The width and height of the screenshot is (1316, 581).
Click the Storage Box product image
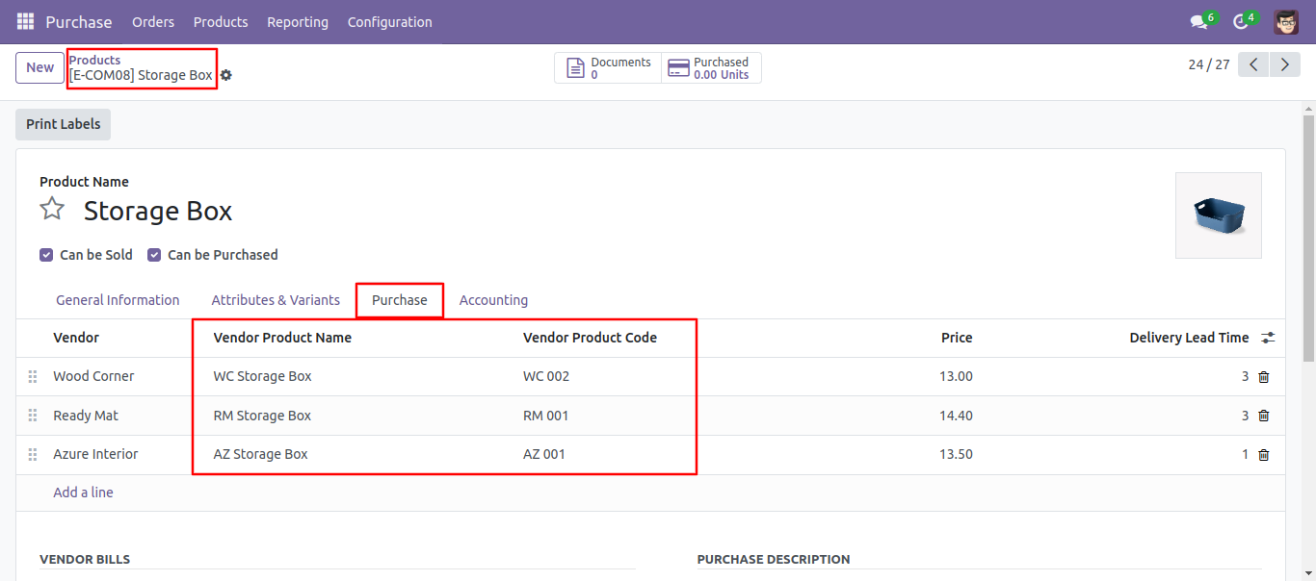click(1218, 215)
